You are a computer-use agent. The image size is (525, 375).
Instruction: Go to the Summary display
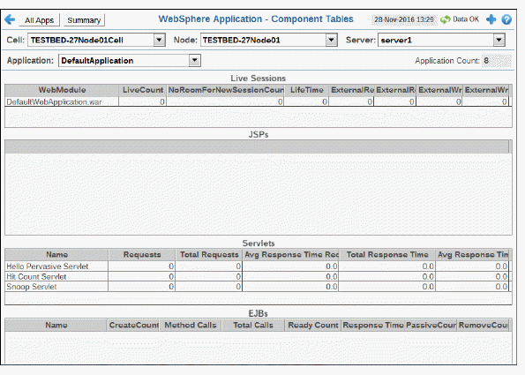84,20
